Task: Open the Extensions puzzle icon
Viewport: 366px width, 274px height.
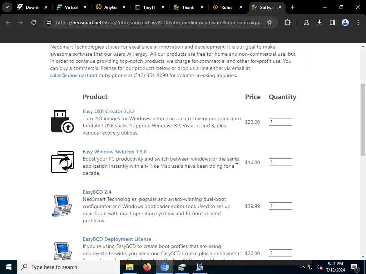Action: (x=288, y=22)
